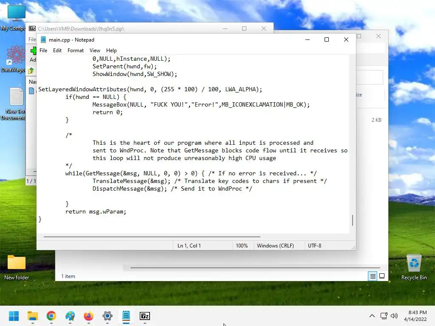This screenshot has height=326, width=435.
Task: Click the Windows (CRLF) status entry
Action: coord(275,246)
